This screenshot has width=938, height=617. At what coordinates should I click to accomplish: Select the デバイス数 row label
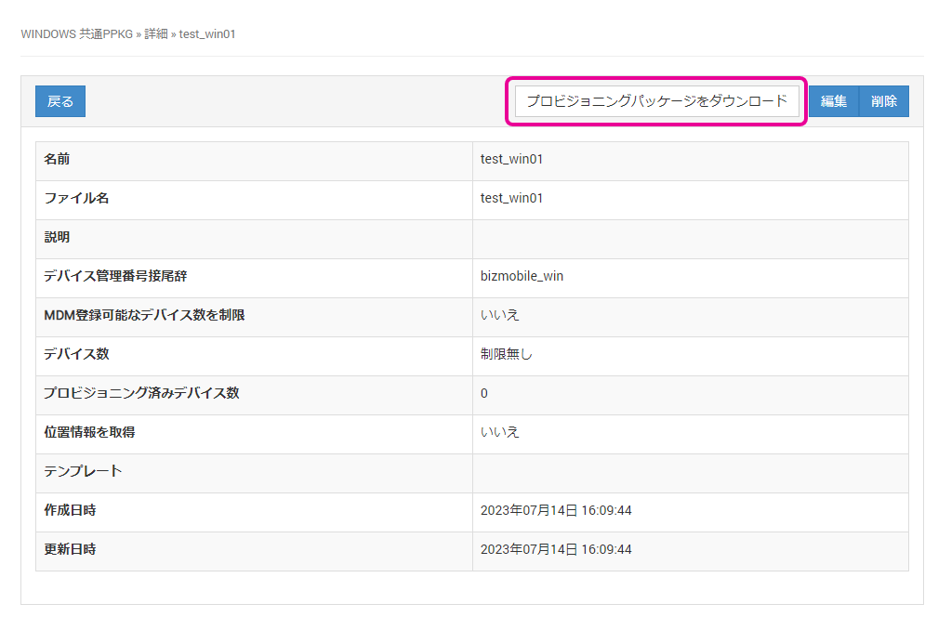(76, 354)
